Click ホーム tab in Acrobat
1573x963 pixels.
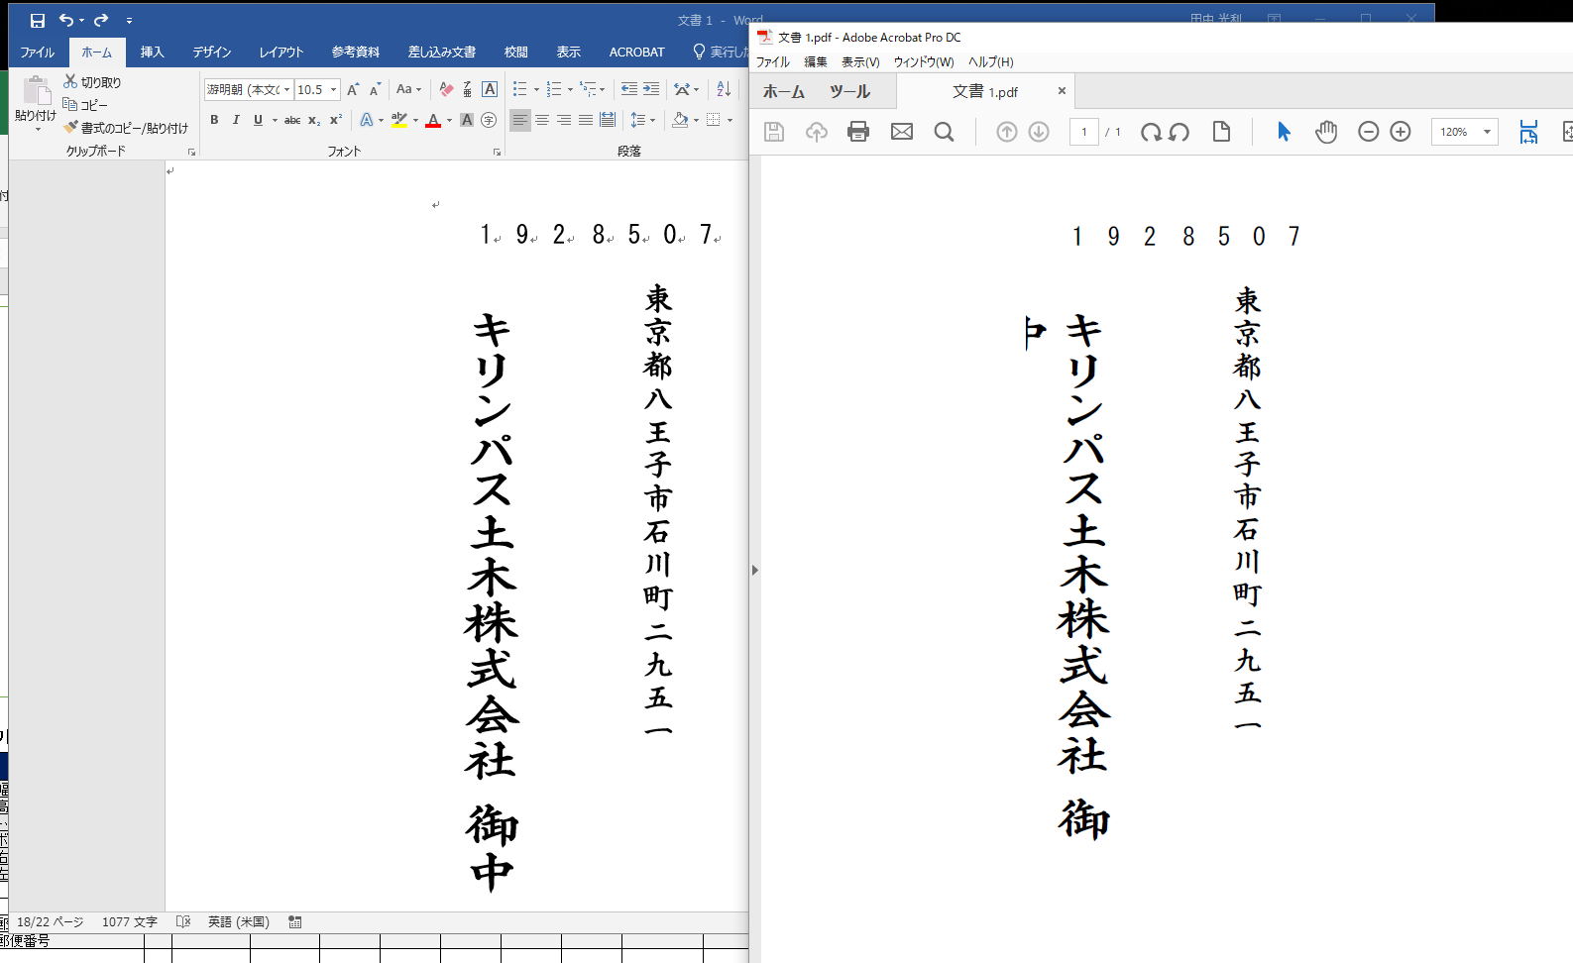784,91
